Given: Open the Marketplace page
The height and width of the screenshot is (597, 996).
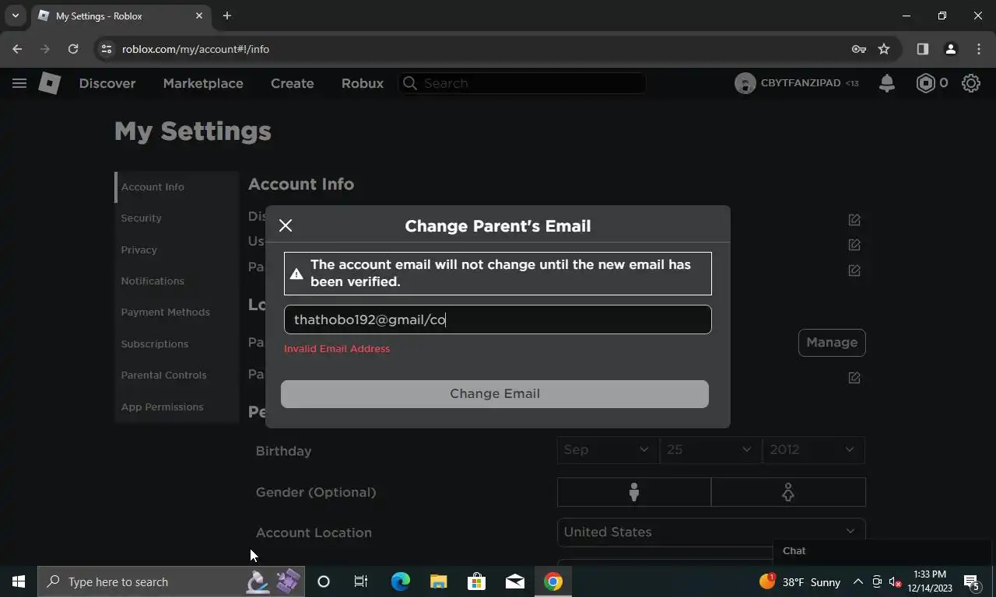Looking at the screenshot, I should 203,83.
